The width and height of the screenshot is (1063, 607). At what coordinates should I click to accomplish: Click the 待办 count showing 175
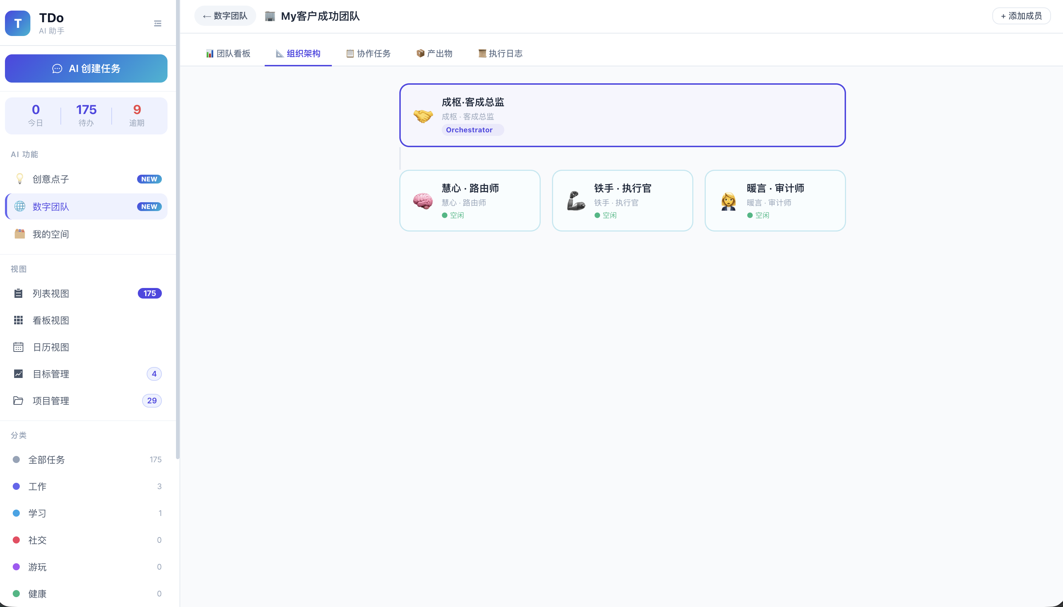86,115
